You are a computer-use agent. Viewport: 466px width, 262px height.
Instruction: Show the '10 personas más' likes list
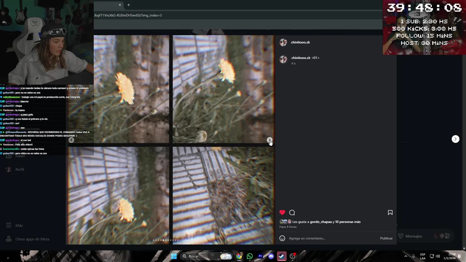tap(348, 222)
